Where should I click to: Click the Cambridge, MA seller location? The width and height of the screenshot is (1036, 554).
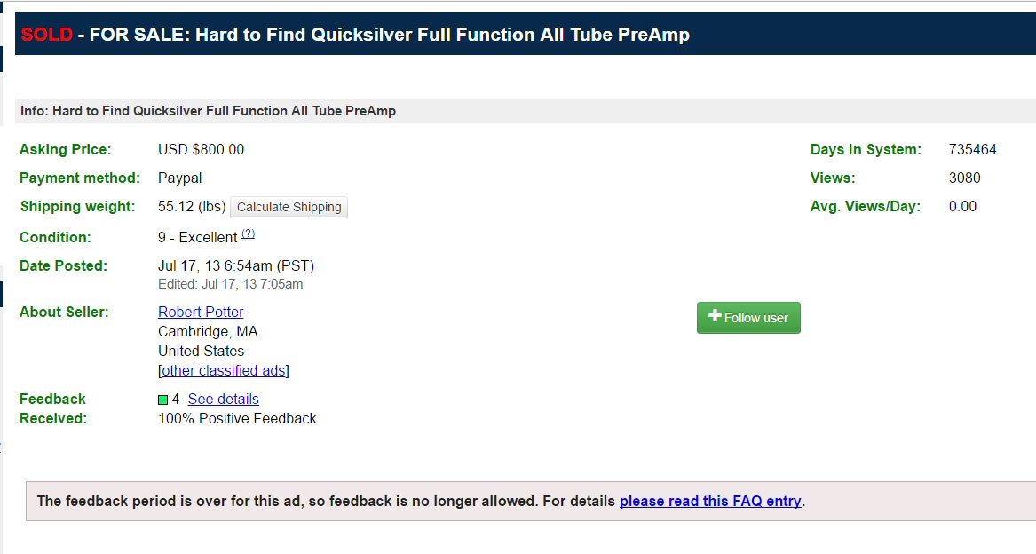(208, 331)
